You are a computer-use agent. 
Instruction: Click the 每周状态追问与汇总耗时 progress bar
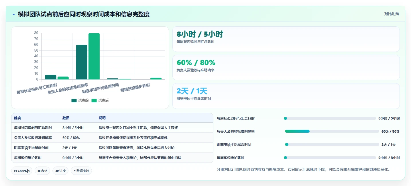click(x=330, y=118)
